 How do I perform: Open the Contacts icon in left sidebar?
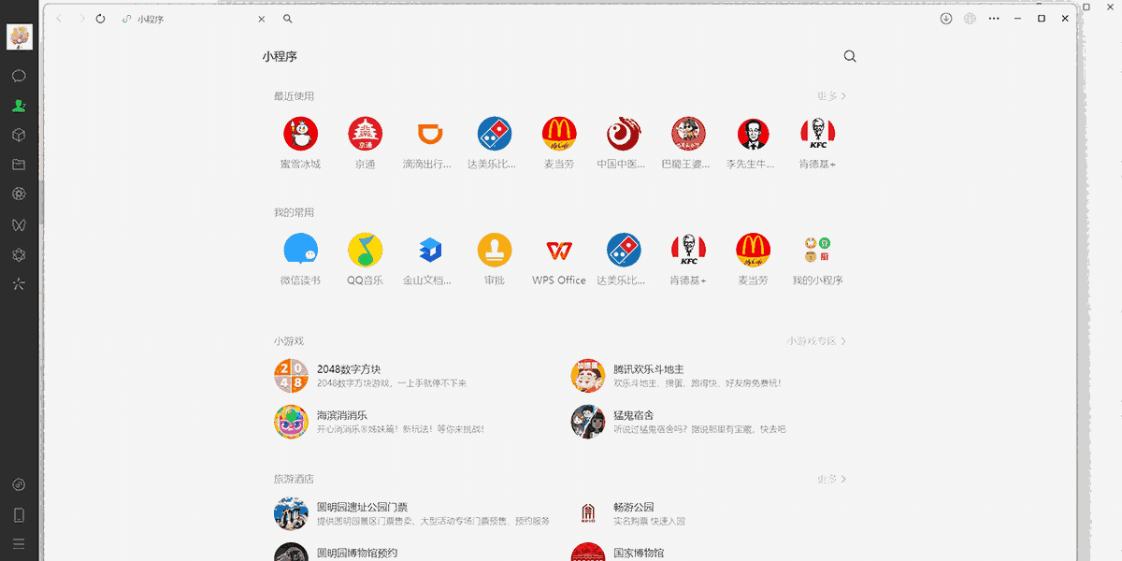19,106
